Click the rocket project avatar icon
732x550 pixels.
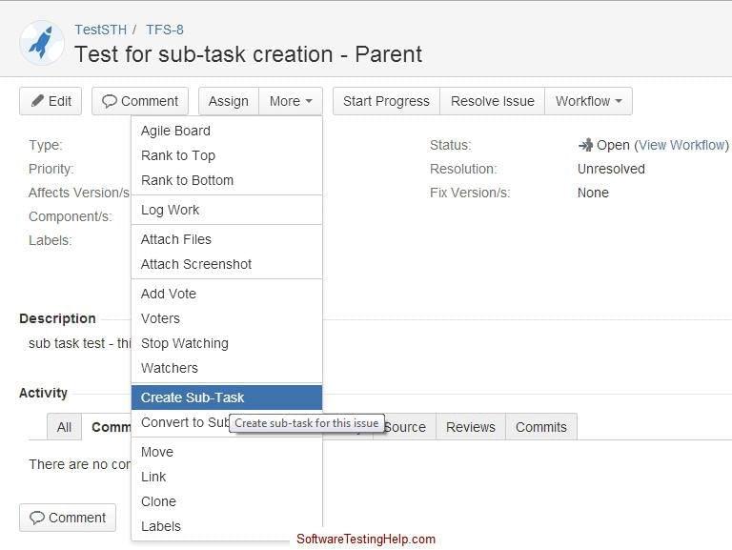point(42,42)
